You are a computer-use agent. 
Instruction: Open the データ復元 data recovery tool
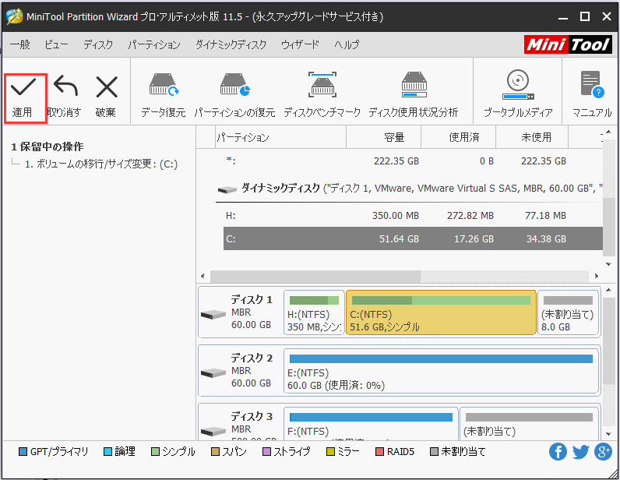click(x=163, y=86)
